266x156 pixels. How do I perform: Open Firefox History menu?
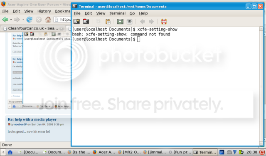click(x=44, y=11)
